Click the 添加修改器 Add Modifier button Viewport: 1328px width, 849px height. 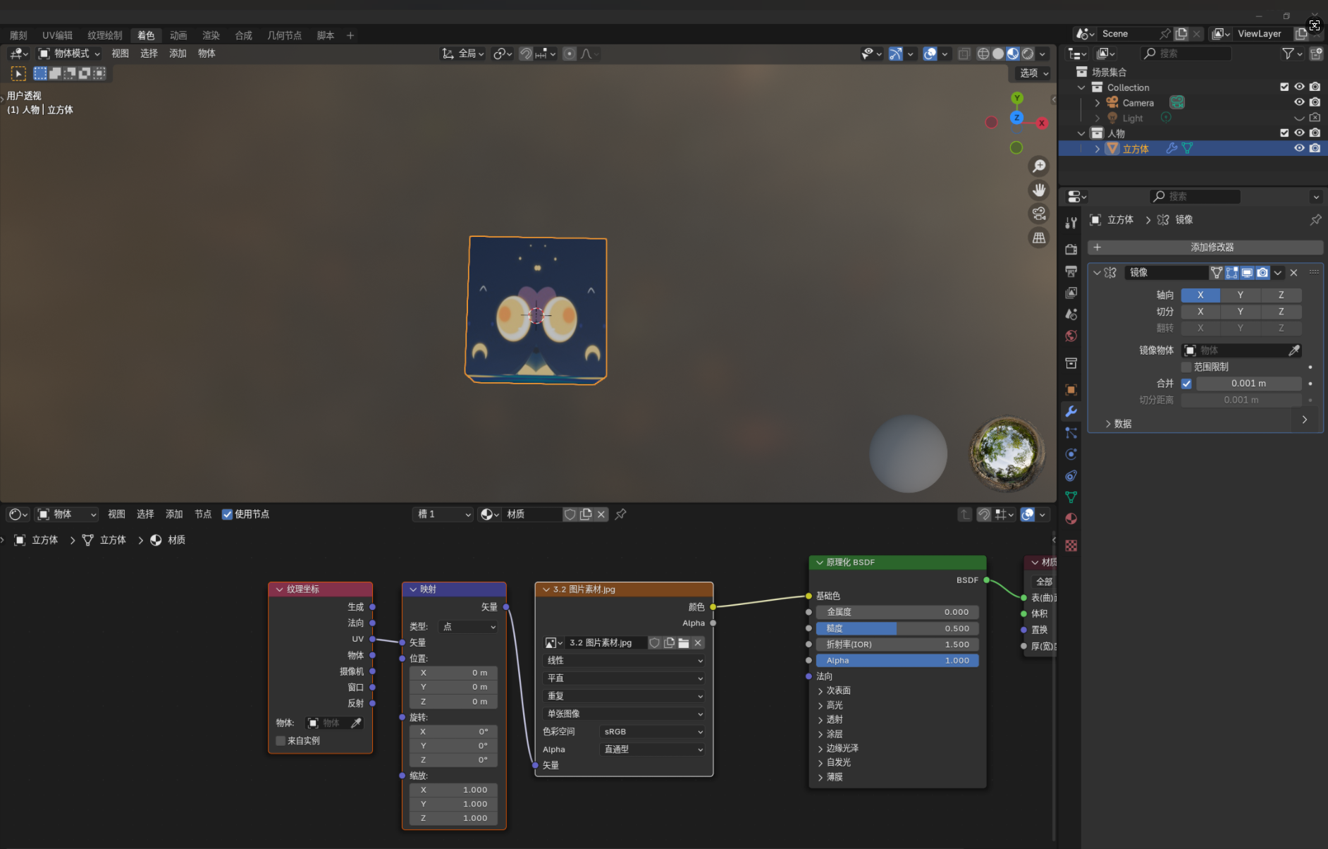(1205, 248)
